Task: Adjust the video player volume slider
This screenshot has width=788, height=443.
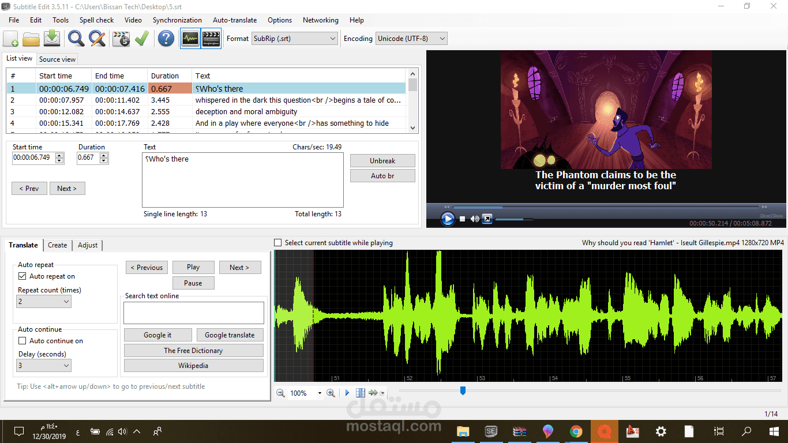Action: pyautogui.click(x=513, y=219)
